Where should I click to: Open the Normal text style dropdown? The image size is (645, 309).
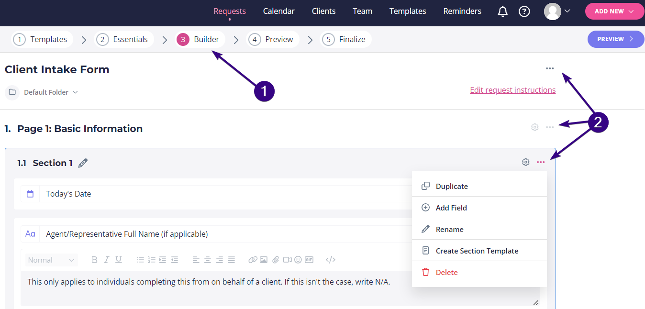(x=52, y=260)
